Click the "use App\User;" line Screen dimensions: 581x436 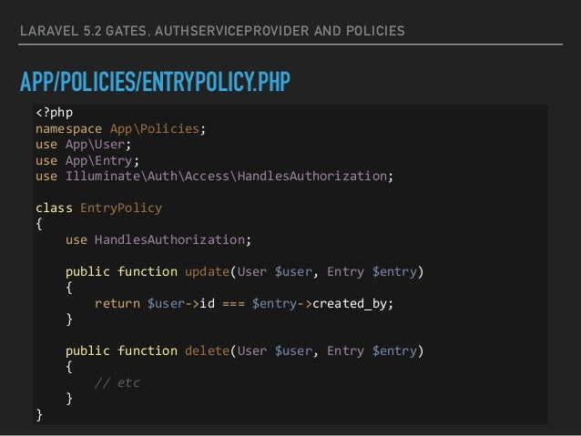84,145
